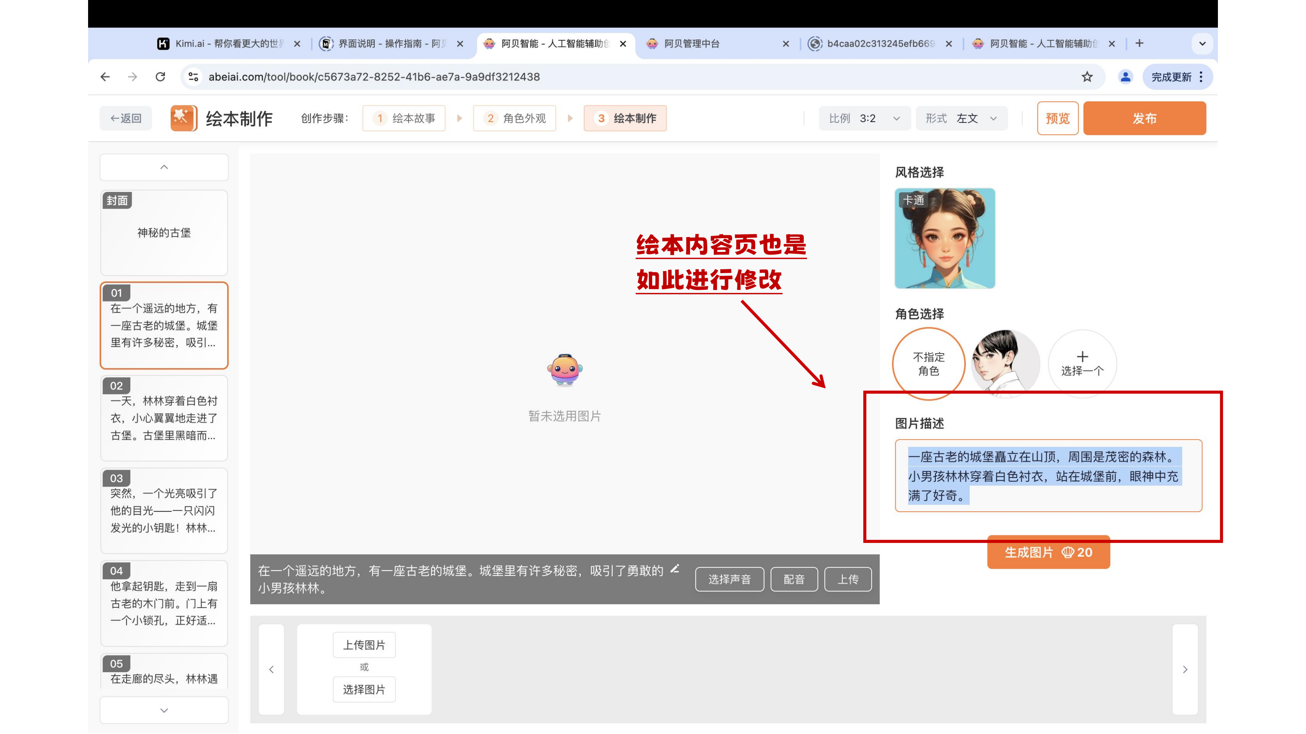The height and width of the screenshot is (734, 1306).
Task: Click the 配音 button
Action: pyautogui.click(x=794, y=579)
